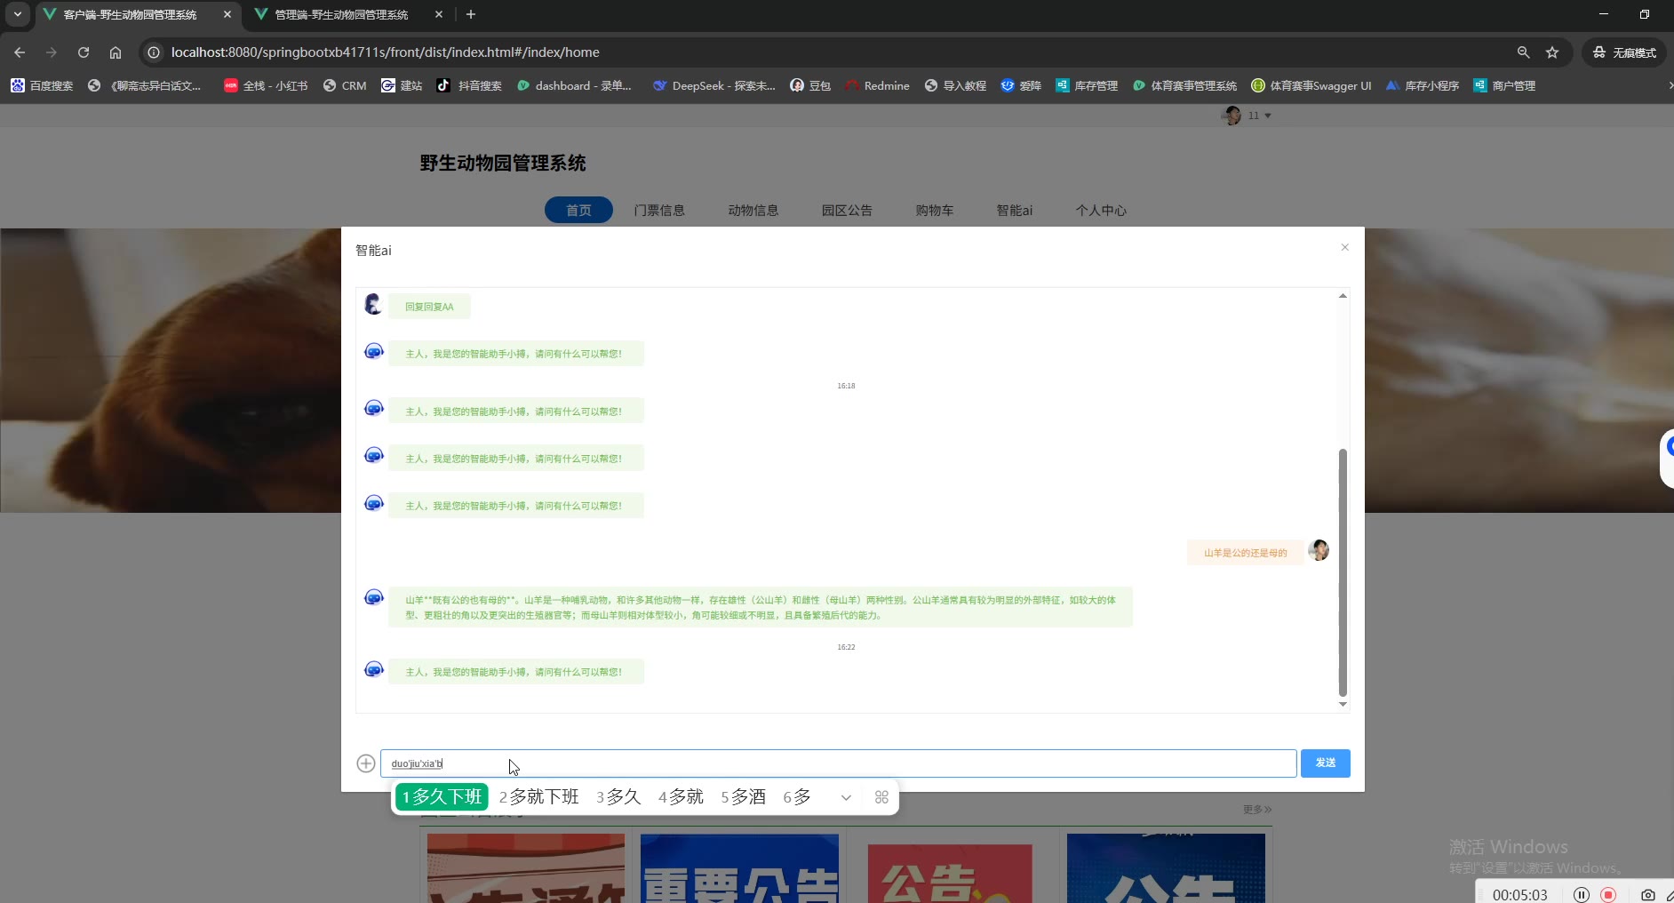Bookmark this page with the star
The image size is (1674, 903).
[x=1552, y=52]
